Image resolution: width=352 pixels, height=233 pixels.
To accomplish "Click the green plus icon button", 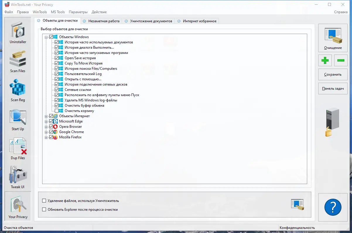I will pos(325,61).
